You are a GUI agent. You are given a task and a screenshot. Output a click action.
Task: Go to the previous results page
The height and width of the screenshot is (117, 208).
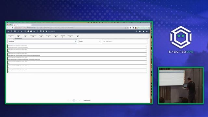click(x=71, y=100)
